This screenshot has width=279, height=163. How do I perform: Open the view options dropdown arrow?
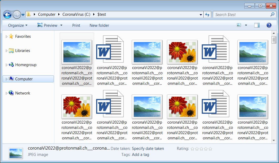click(x=246, y=25)
